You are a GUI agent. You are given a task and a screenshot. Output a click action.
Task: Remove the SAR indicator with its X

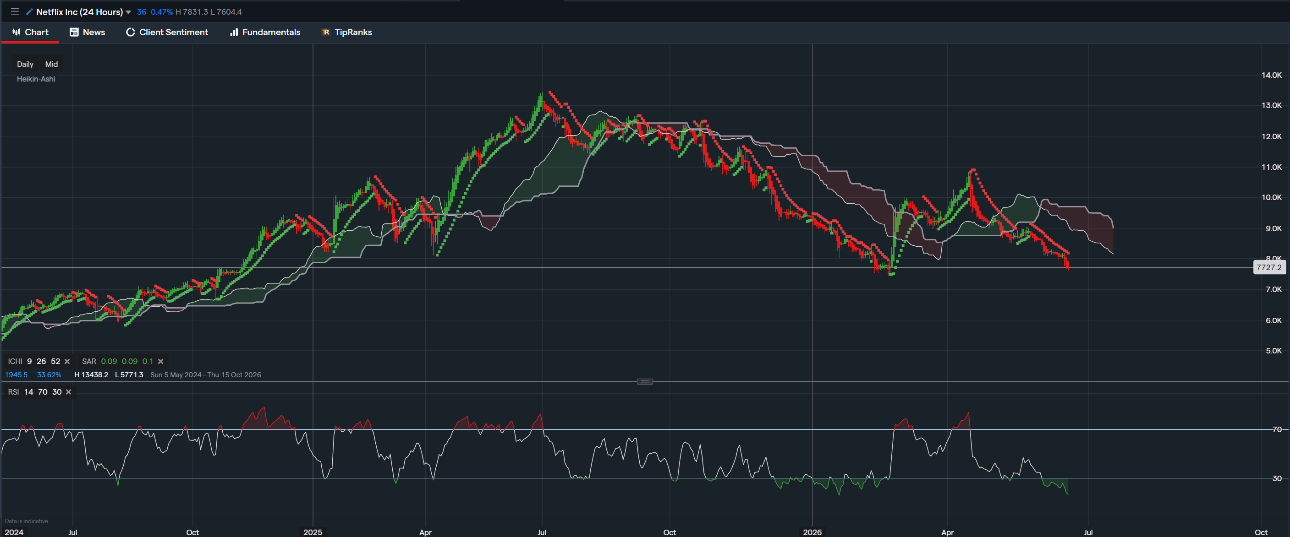coord(161,361)
